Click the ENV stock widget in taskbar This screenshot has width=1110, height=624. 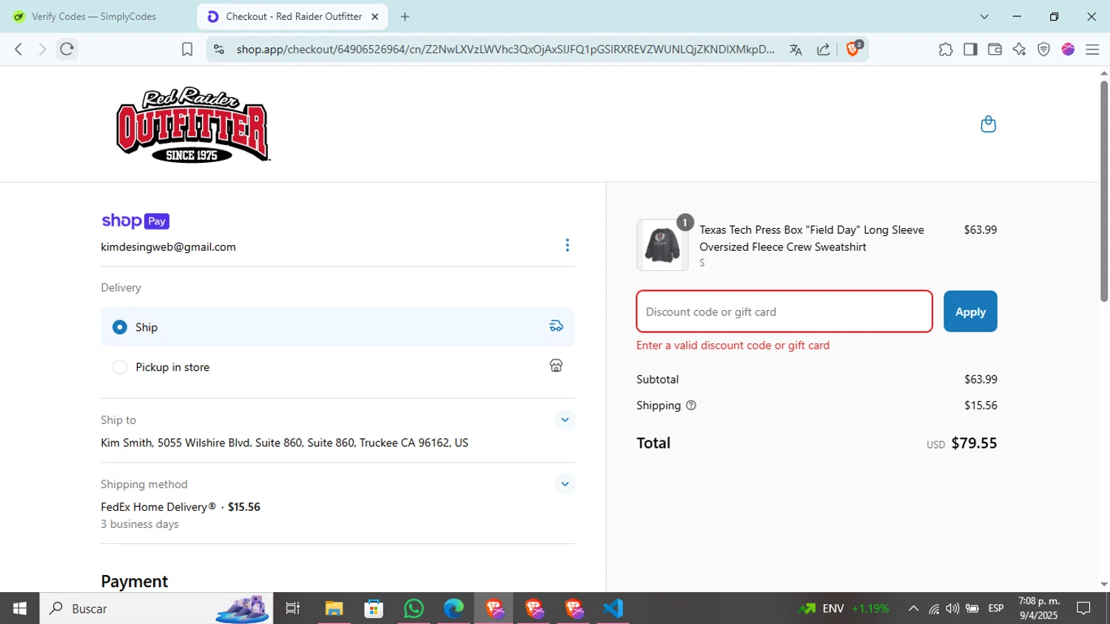pos(844,608)
